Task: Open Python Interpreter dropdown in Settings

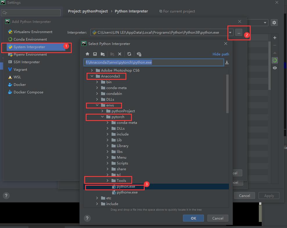Action: point(265,23)
